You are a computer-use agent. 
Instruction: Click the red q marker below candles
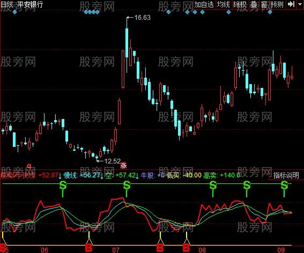click(29, 166)
